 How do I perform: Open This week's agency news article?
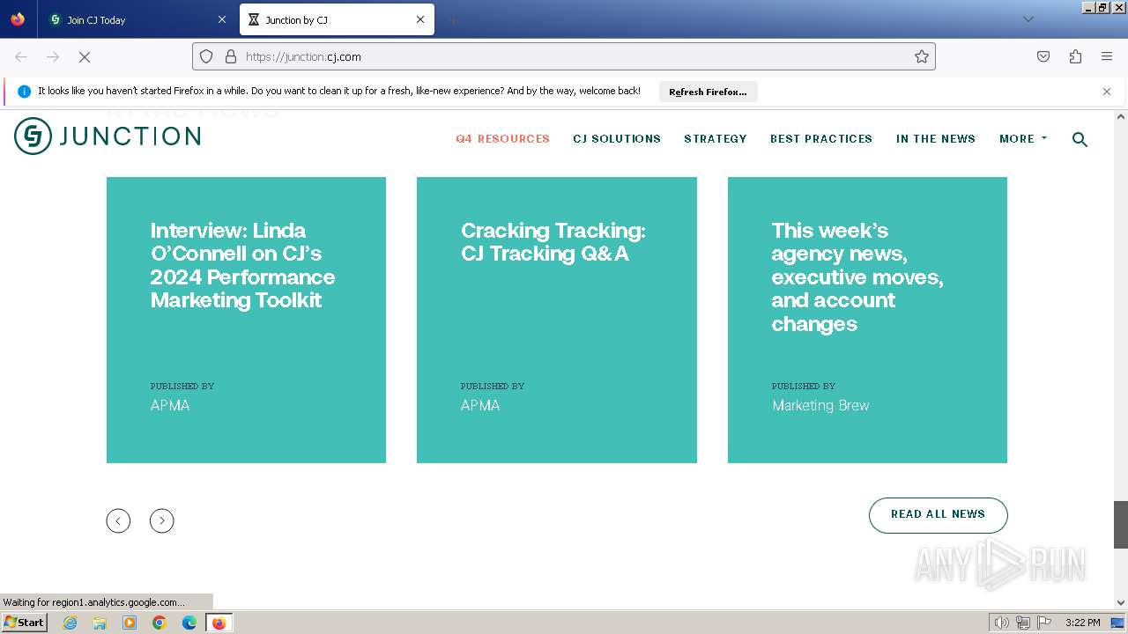pyautogui.click(x=857, y=276)
